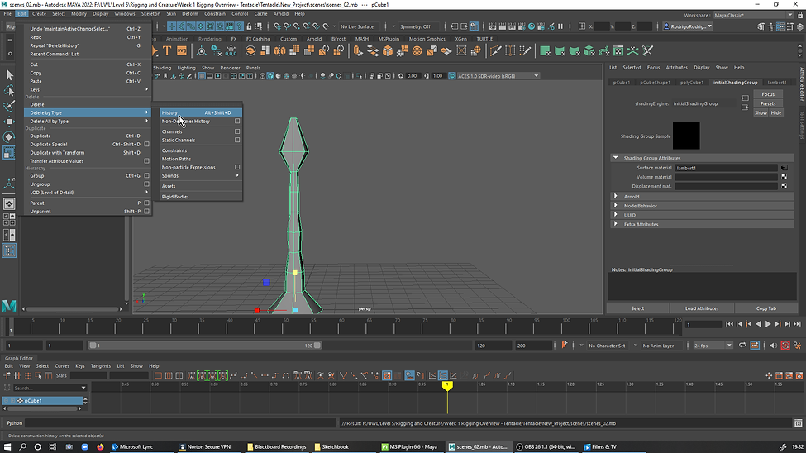Open Parent option box

click(146, 203)
